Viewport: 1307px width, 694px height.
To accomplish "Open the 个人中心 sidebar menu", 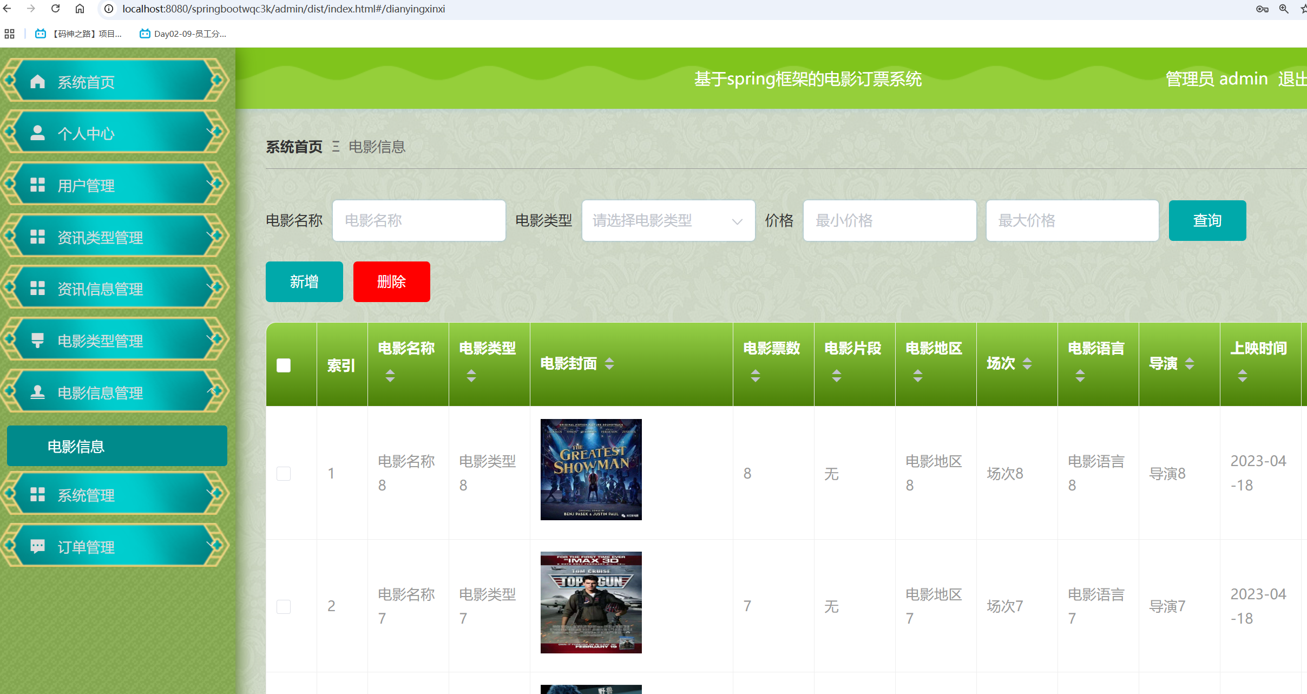I will 115,133.
